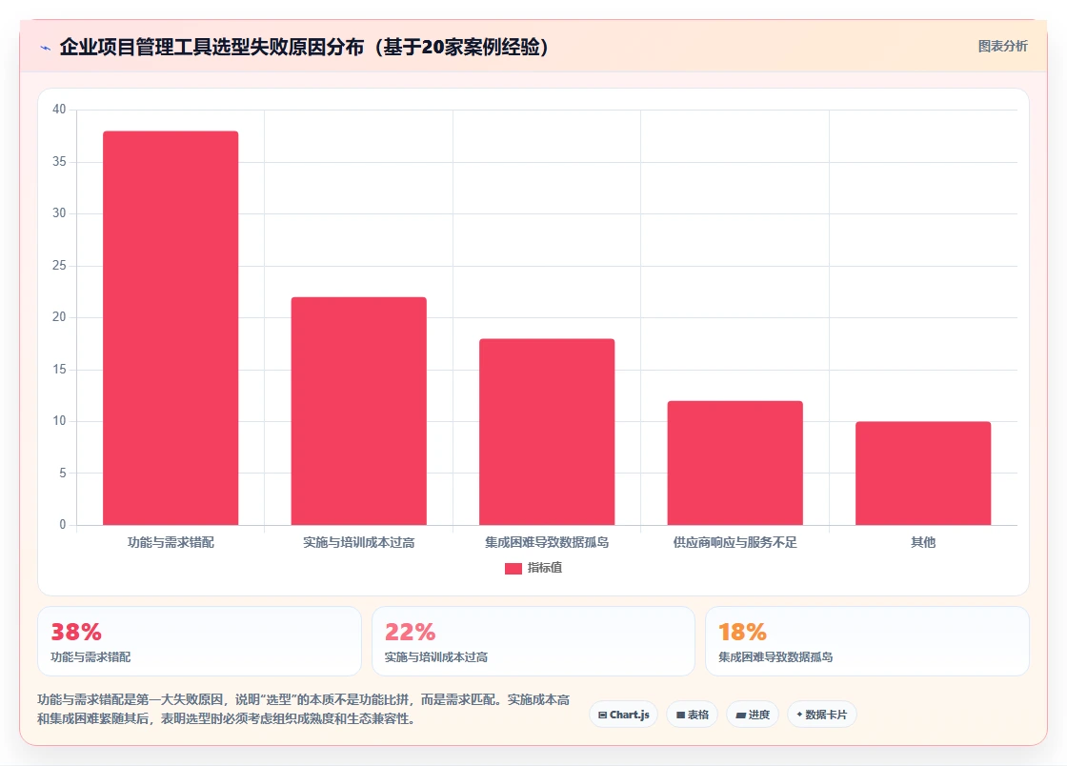Click the x-axis label 功能与需求错配
The image size is (1067, 766).
[x=171, y=542]
